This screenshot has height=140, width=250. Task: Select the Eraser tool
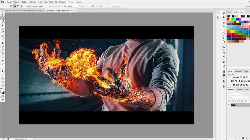[3, 50]
